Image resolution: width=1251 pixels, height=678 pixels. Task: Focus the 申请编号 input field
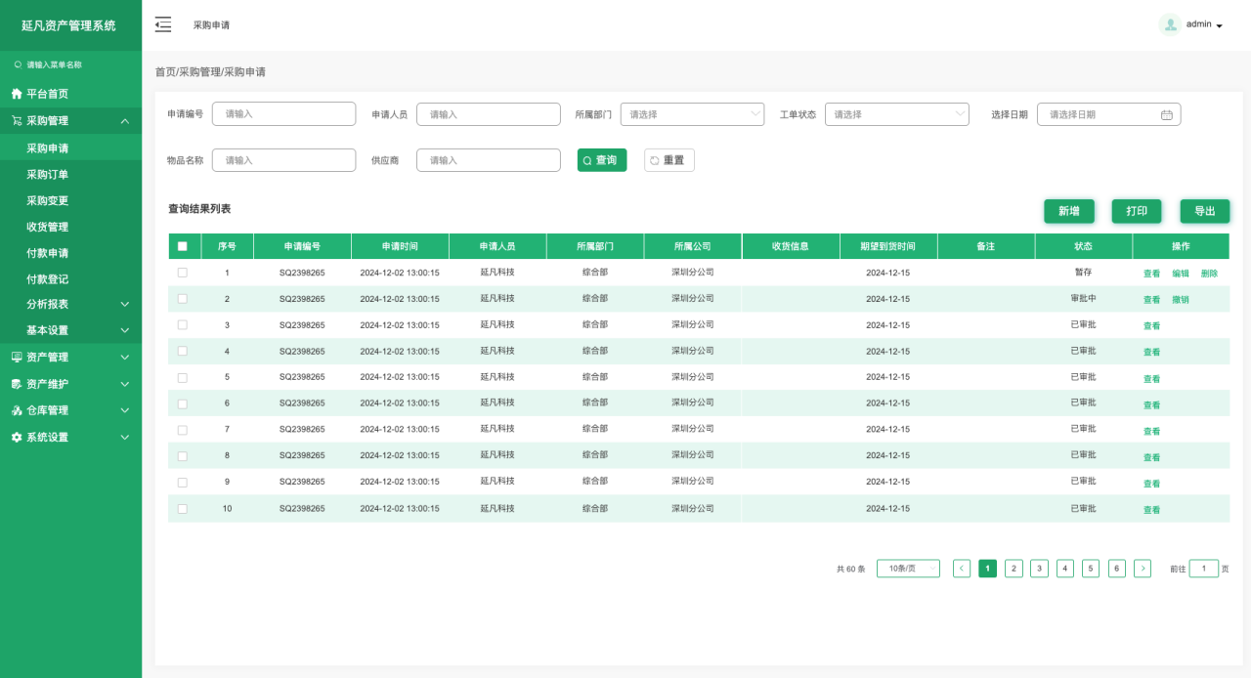[283, 114]
